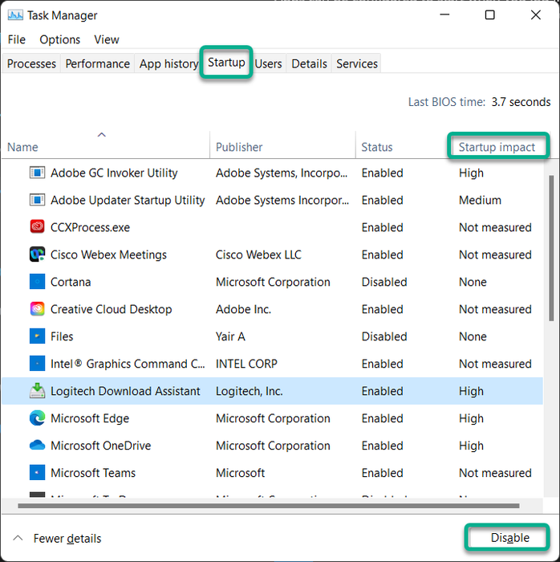The image size is (560, 562).
Task: Switch to the Services tab
Action: [357, 63]
